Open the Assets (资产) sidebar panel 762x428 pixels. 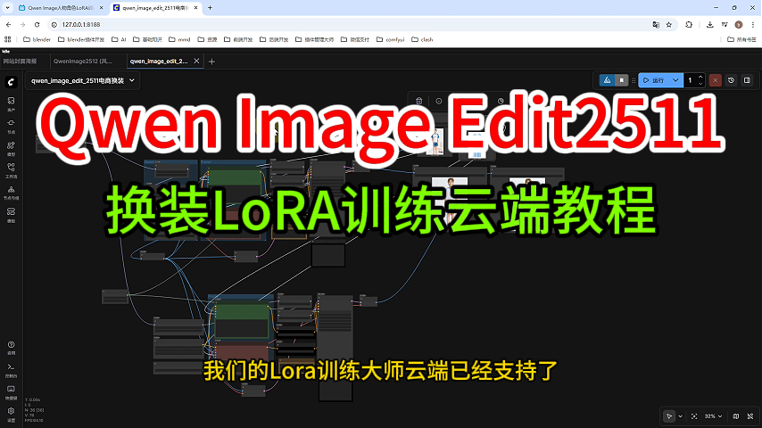(x=11, y=104)
